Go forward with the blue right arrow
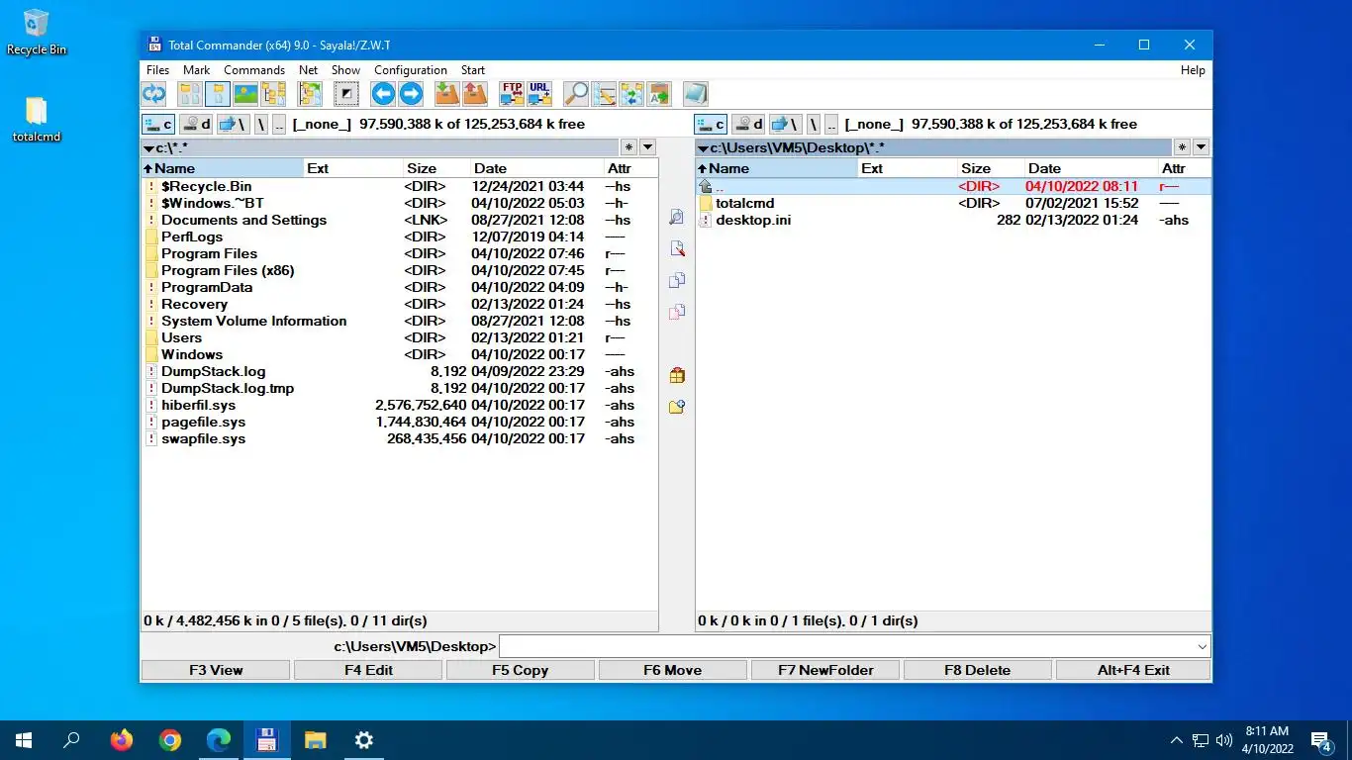 point(411,94)
